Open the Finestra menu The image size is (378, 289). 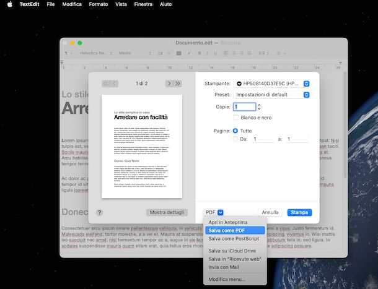pos(143,4)
